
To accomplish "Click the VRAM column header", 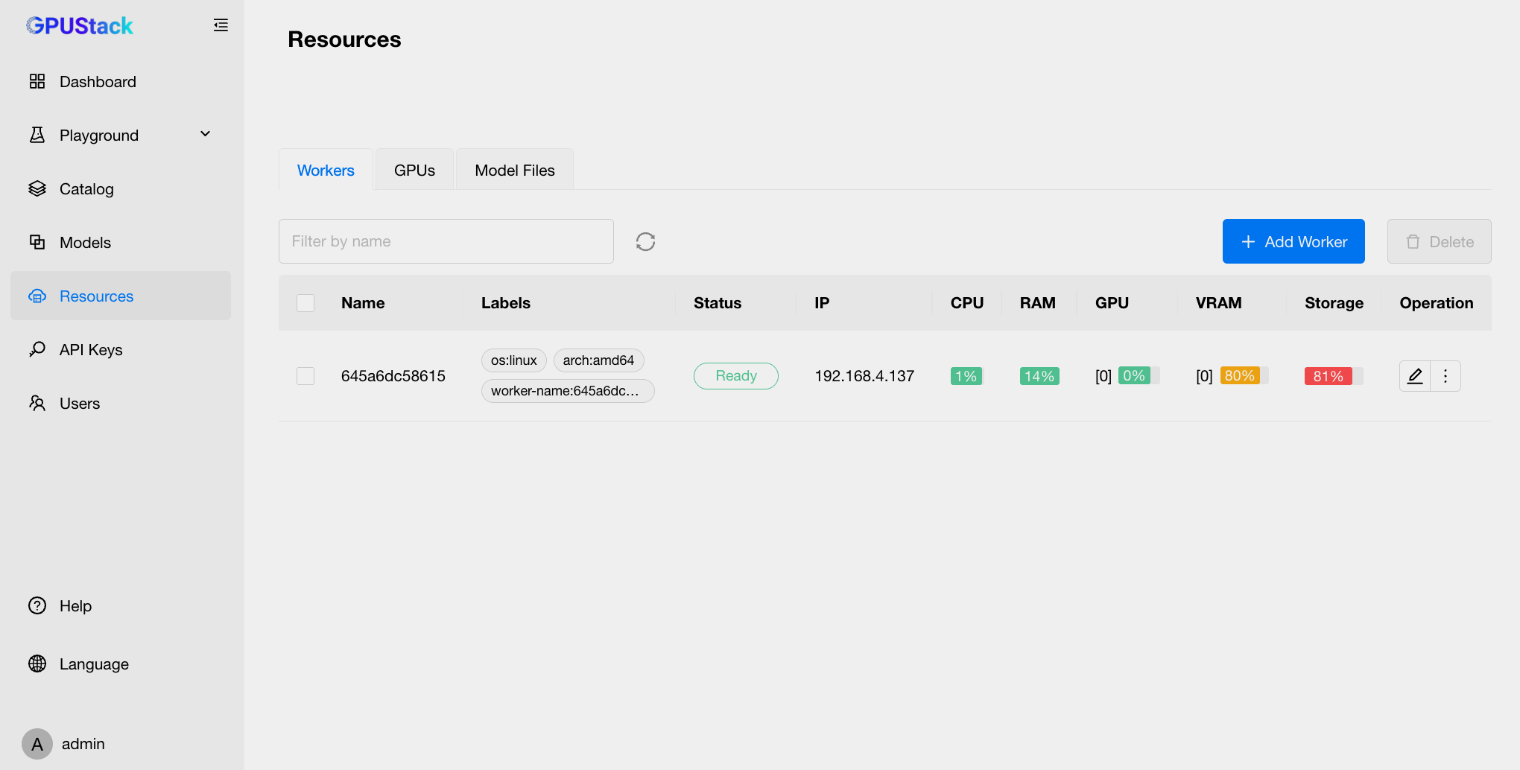I will [1219, 303].
